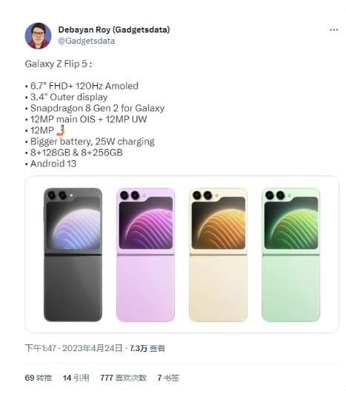The width and height of the screenshot is (346, 400).
Task: Click the Galaxy Z Flip 5 tweet text
Action: 59,64
